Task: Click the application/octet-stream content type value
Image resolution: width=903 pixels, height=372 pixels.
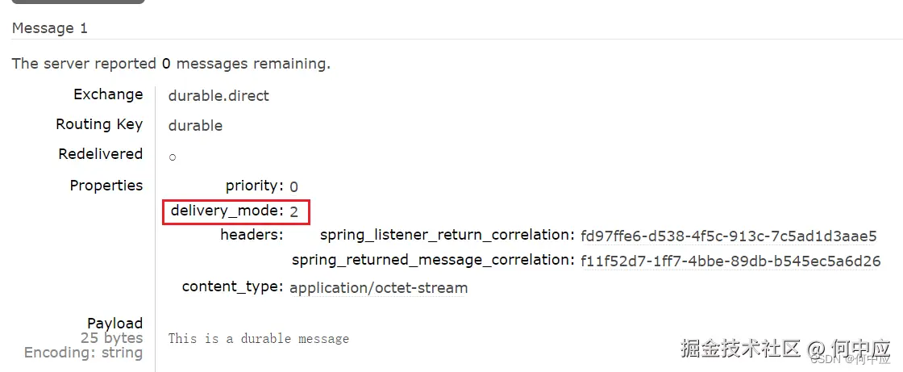Action: coord(378,287)
